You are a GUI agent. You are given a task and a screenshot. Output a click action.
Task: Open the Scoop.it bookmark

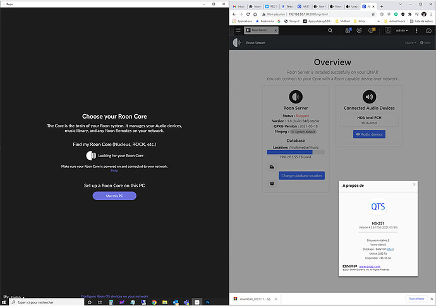[x=292, y=21]
